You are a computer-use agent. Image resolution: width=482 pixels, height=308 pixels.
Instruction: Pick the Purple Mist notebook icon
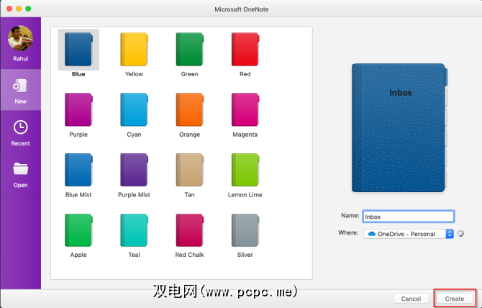pos(134,170)
